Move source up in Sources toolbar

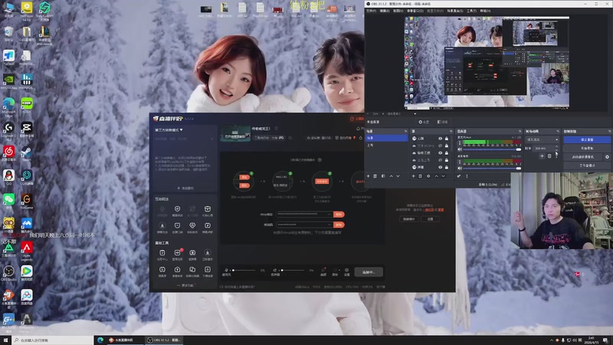point(436,176)
